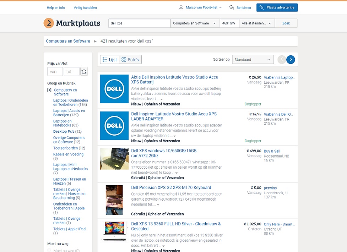The image size is (347, 252).
Task: Open laptop photo of Dell XPS windows 10 listing
Action: click(x=114, y=159)
